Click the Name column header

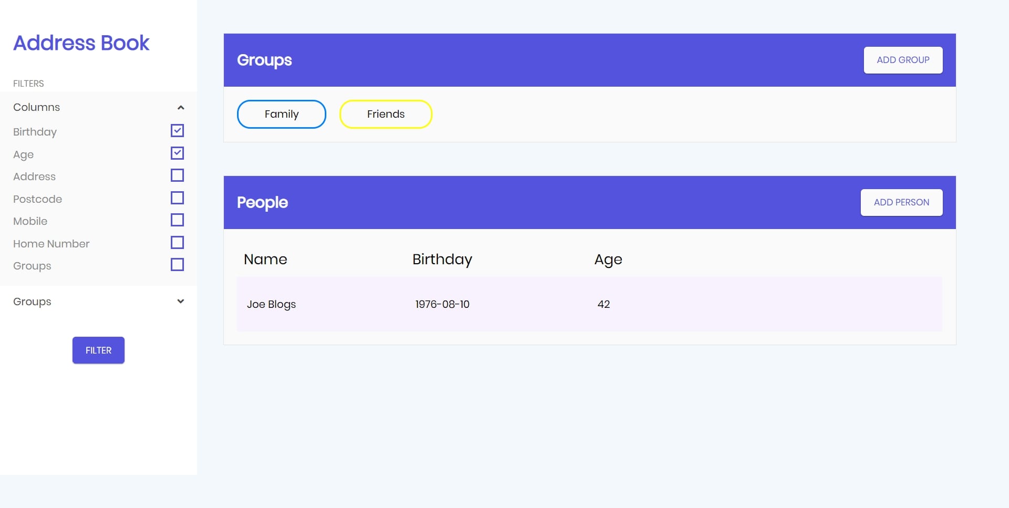point(265,260)
